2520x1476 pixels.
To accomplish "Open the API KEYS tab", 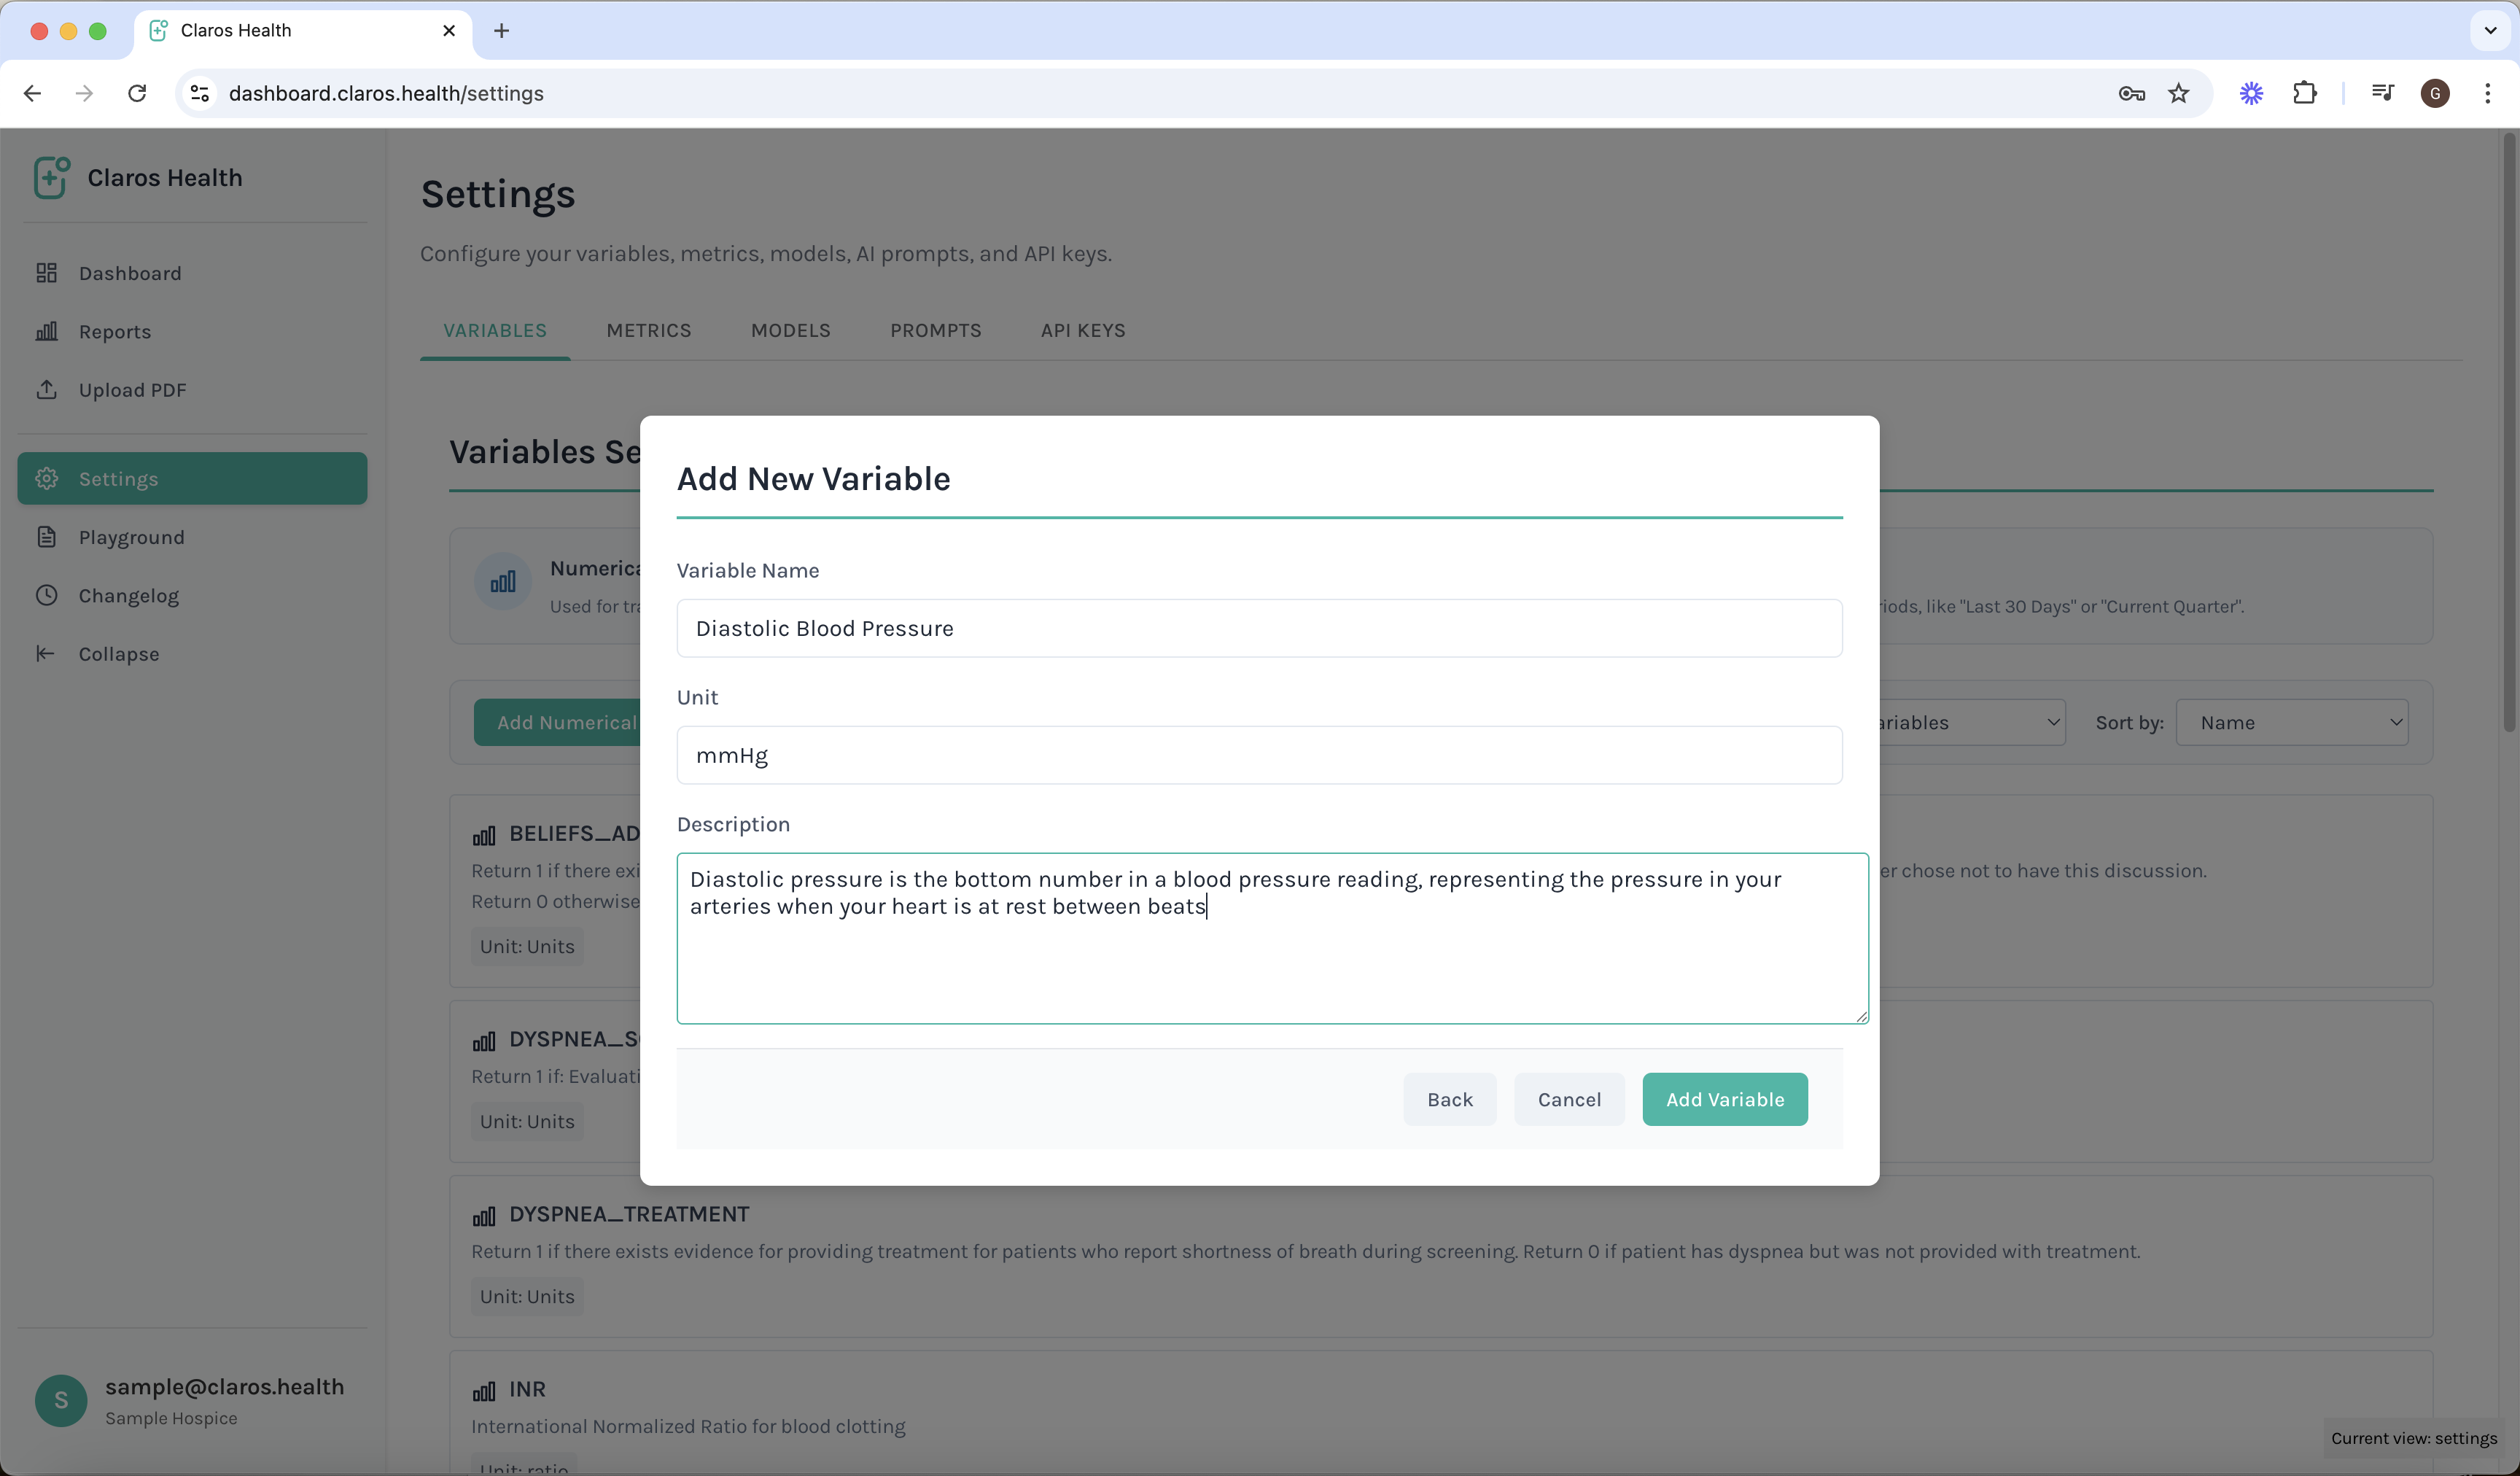I will point(1082,330).
